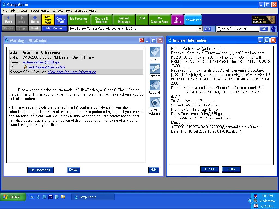Toggle the red checkmark in message title bar

click(141, 41)
